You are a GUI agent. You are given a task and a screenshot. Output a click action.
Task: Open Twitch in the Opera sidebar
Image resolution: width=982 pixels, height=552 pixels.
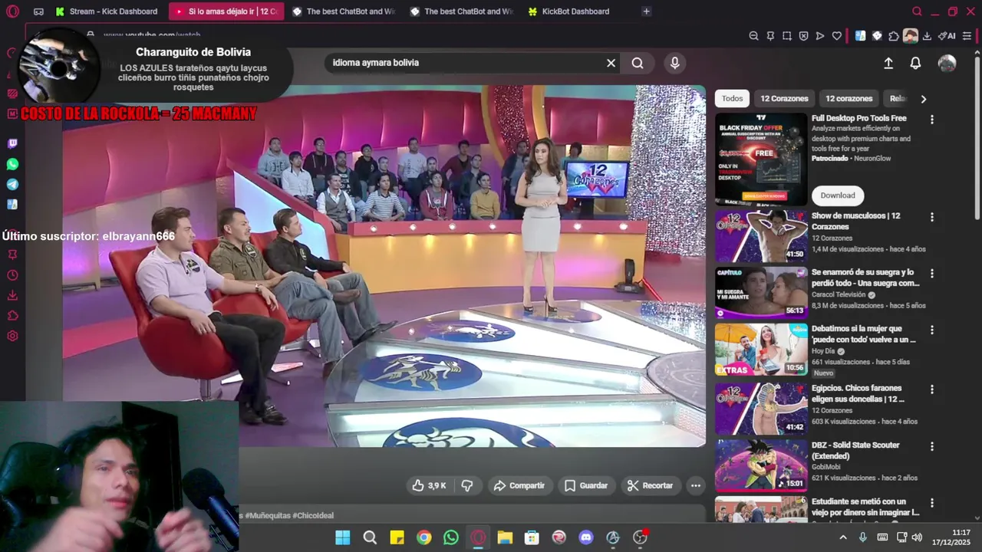(12, 143)
